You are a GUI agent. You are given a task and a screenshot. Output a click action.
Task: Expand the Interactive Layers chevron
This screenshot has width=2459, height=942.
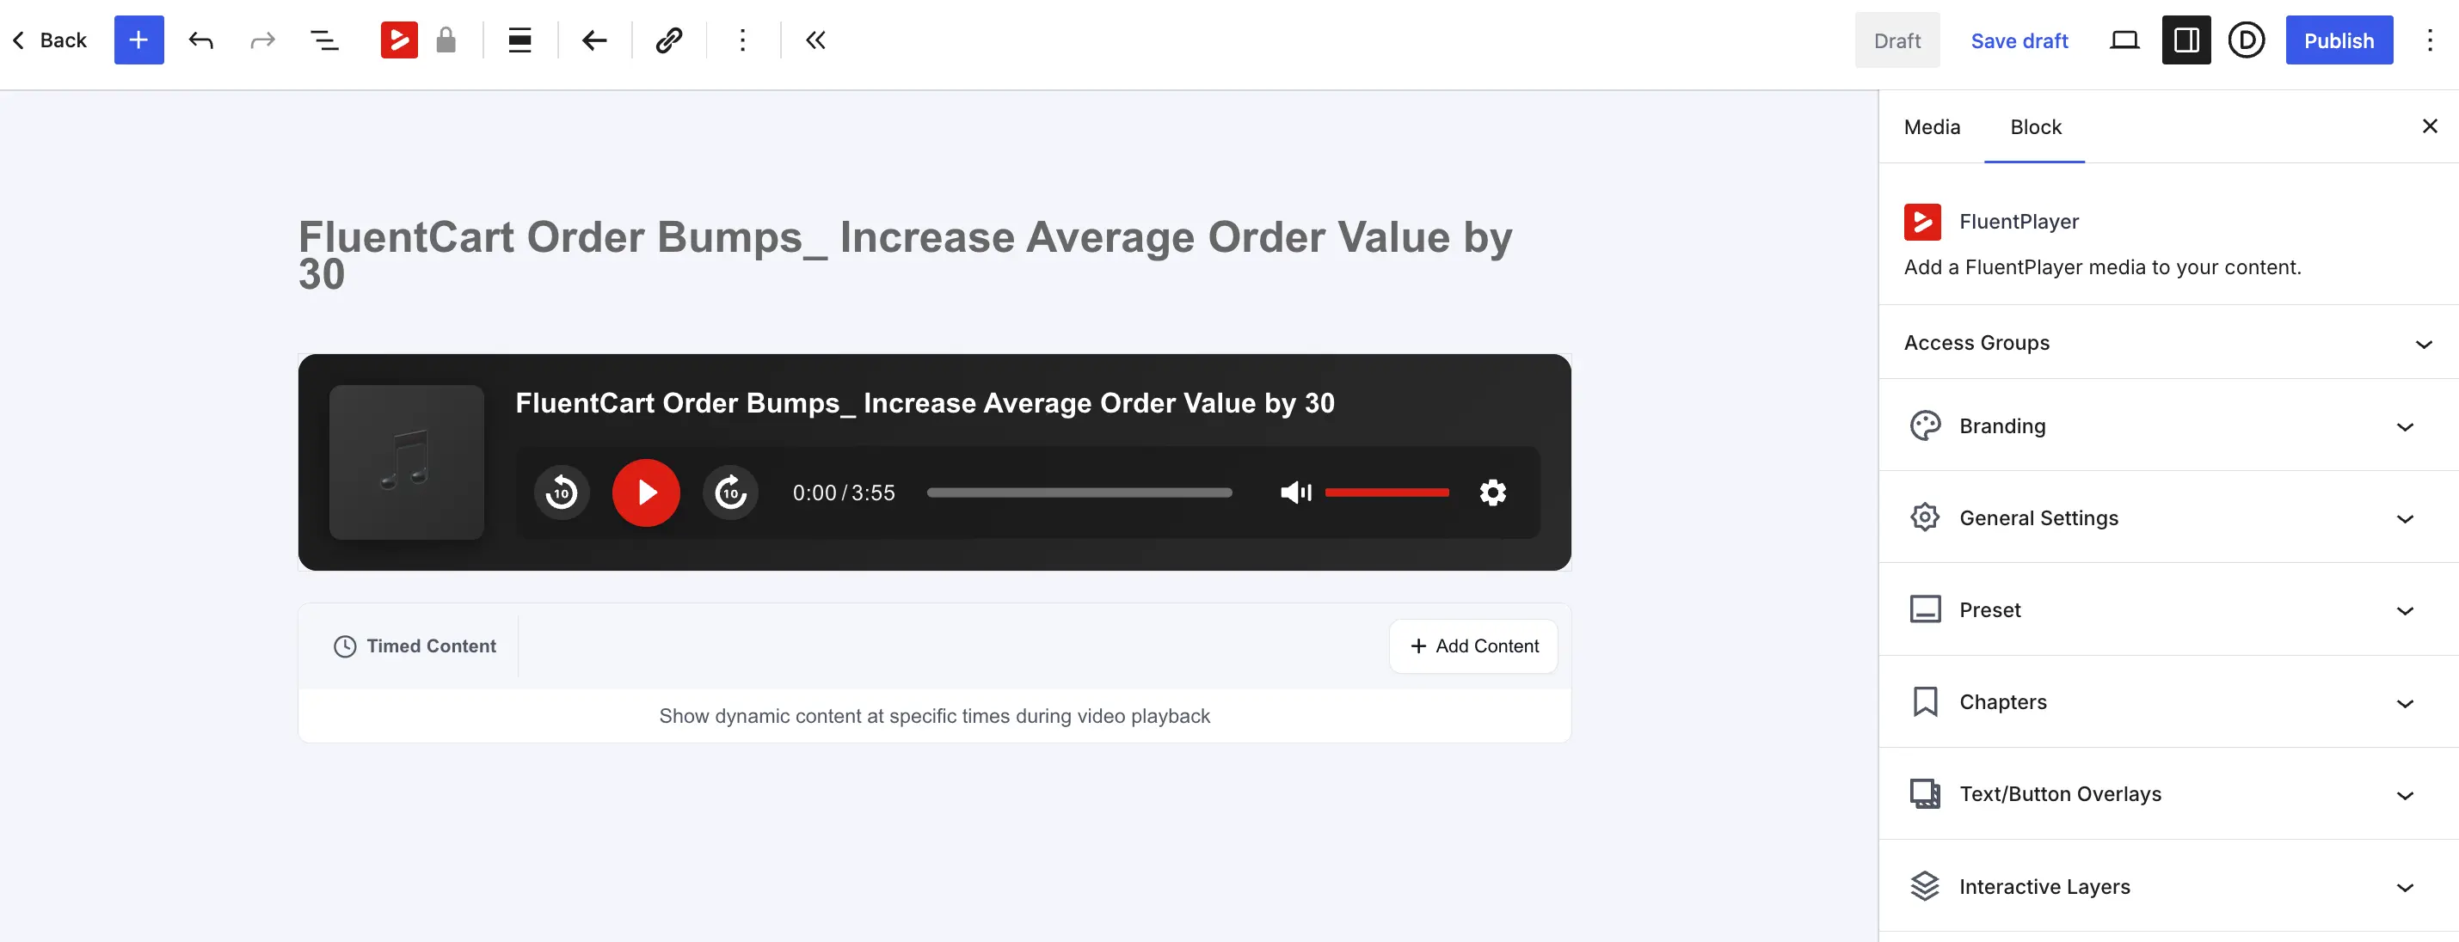click(x=2405, y=888)
